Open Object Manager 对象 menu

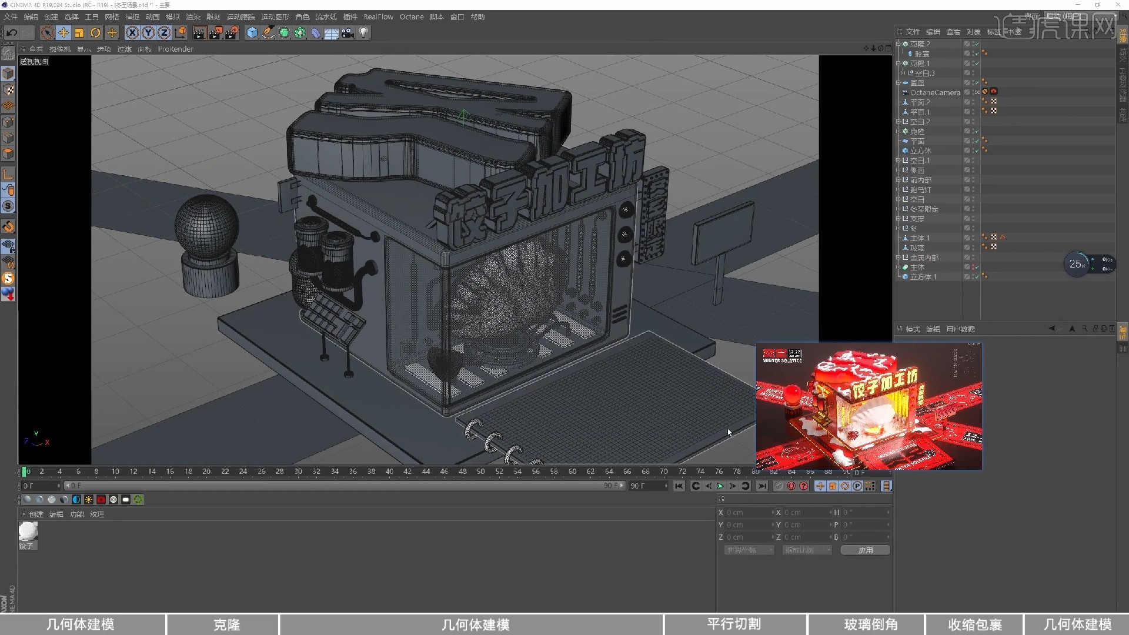coord(973,32)
